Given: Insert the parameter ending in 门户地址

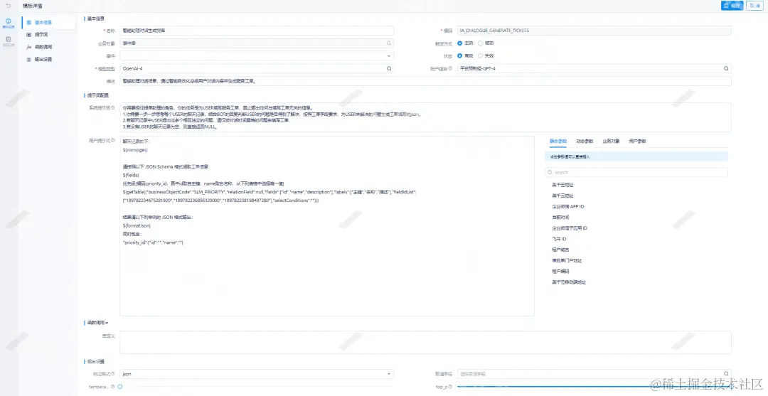Looking at the screenshot, I should tap(567, 260).
